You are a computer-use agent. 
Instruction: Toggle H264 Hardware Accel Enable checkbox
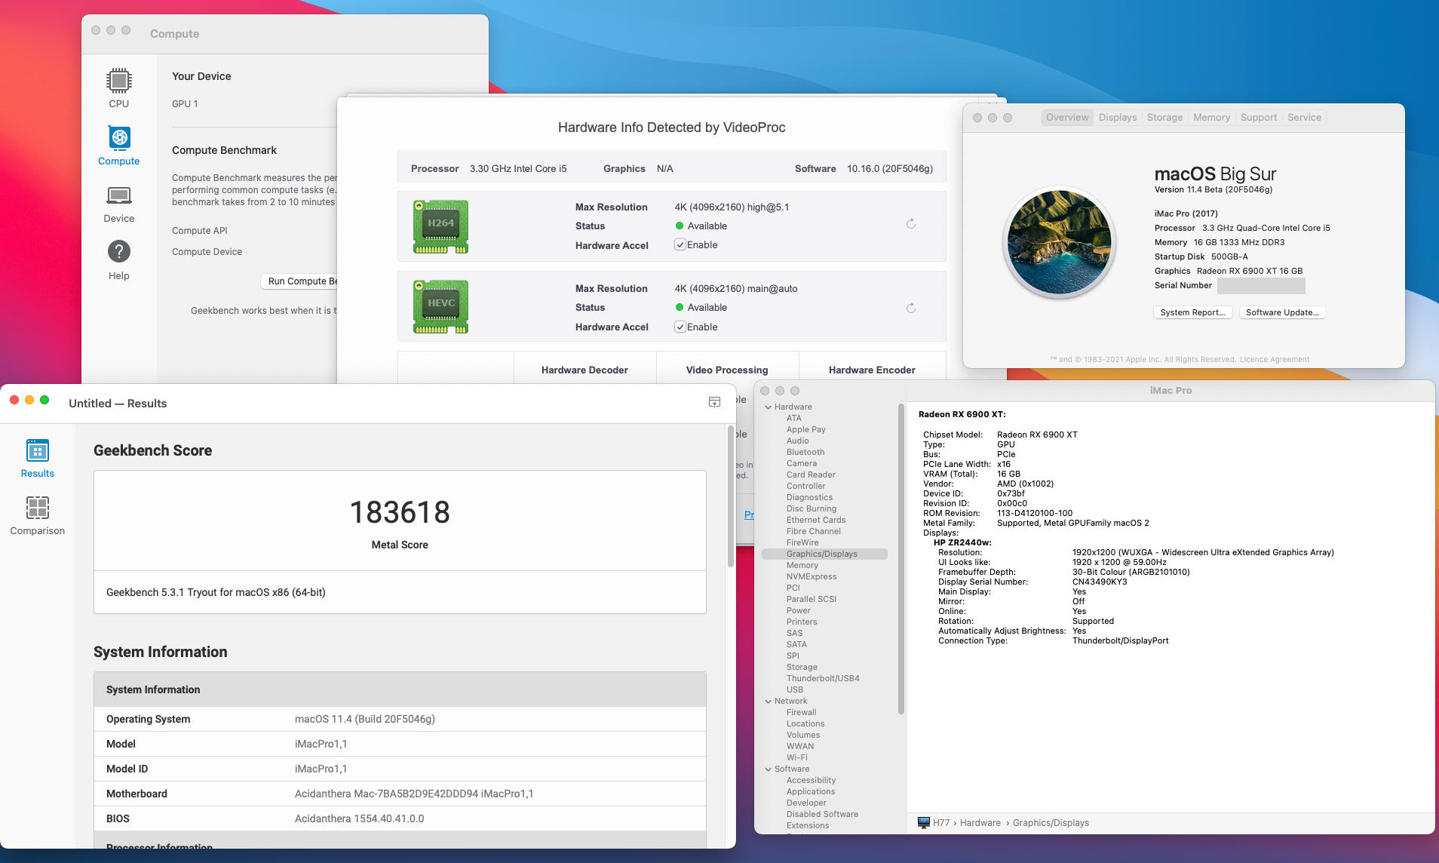[680, 245]
